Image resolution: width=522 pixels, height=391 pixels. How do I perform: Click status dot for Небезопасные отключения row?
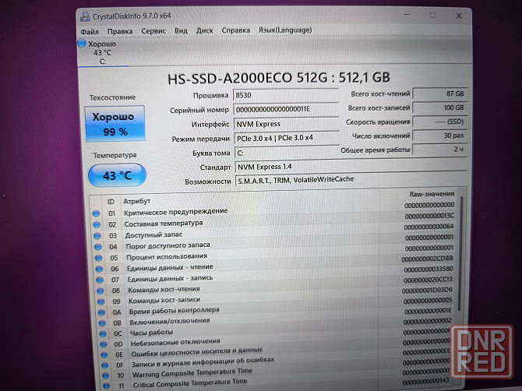pyautogui.click(x=104, y=344)
